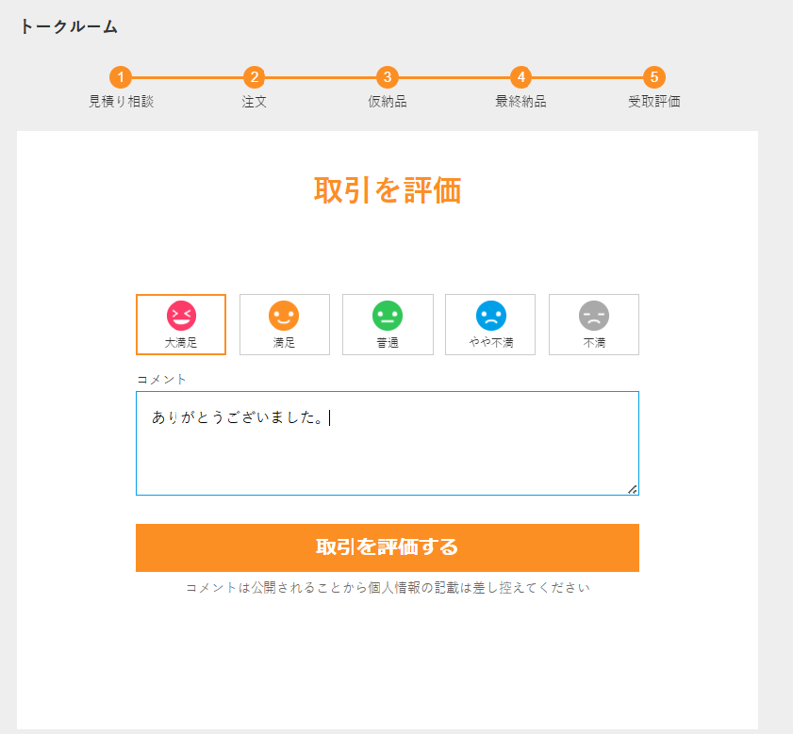Screen dimensions: 793x734
Task: Click the step 5 circle marker
Action: pos(654,77)
